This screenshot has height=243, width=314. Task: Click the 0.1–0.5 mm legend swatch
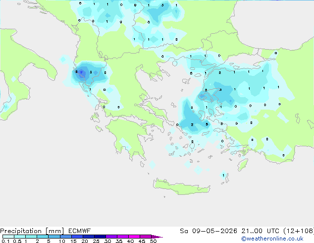[8, 237]
